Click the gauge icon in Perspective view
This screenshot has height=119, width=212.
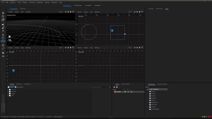click(10, 40)
